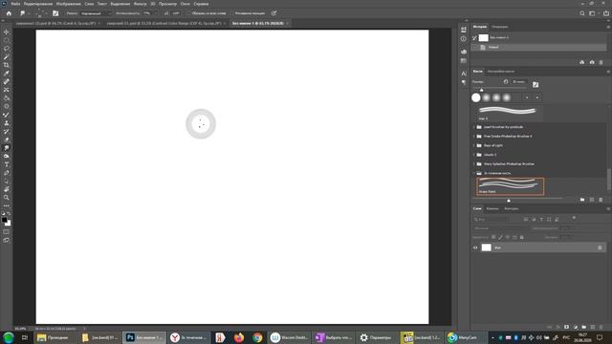The height and width of the screenshot is (344, 612).
Task: Delete the current history state
Action: (601, 62)
